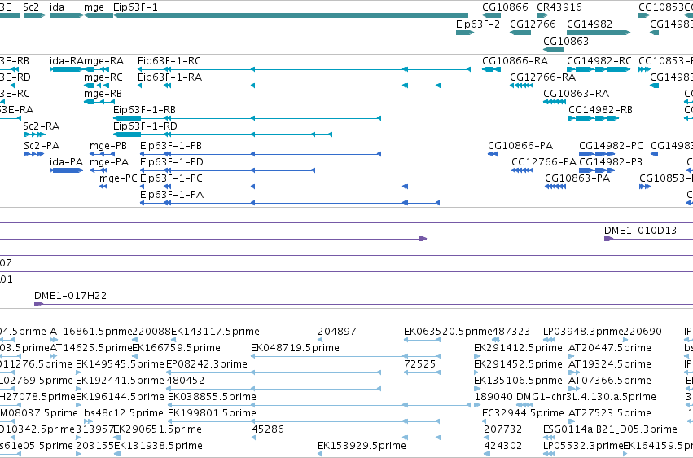Click EST EK143117.5prime label
Viewport: 693px width, 458px height.
point(215,332)
